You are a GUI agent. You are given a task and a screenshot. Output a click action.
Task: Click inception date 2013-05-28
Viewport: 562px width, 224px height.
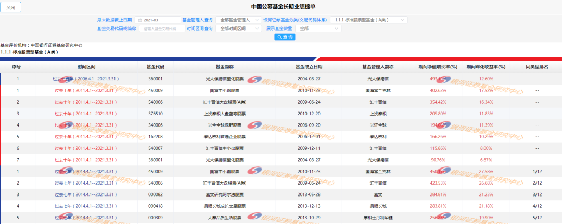(x=309, y=195)
